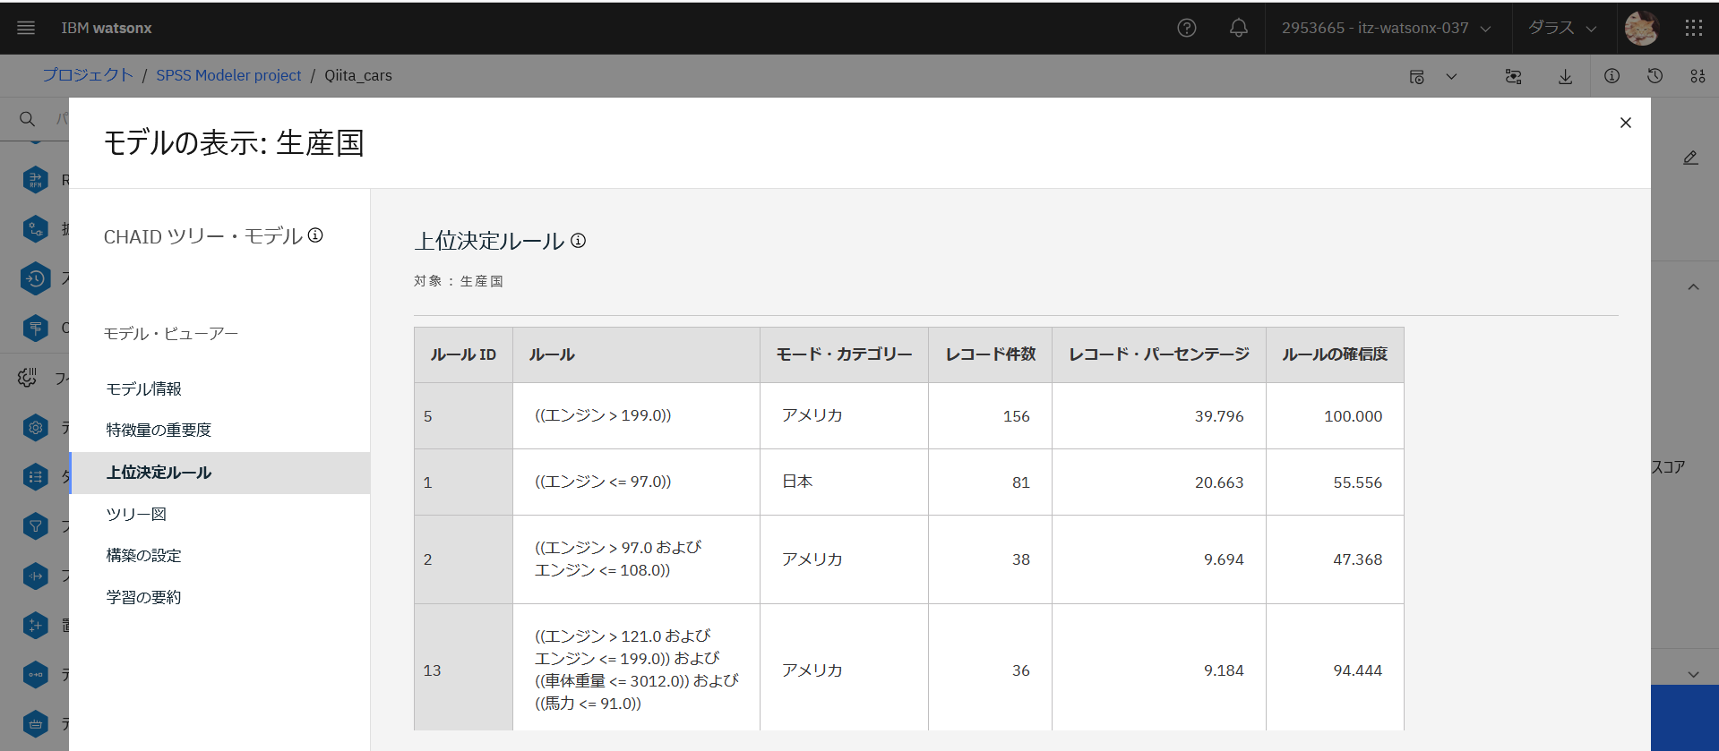Select rule cell ((エンジン > 199.0))

(x=636, y=415)
